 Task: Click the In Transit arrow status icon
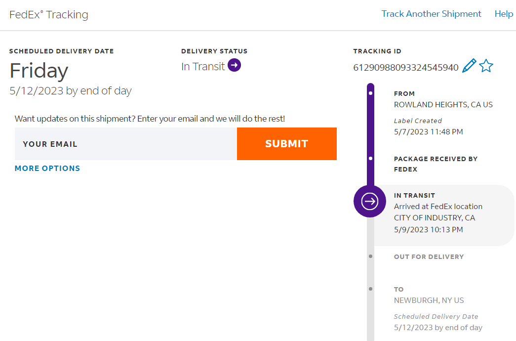click(235, 65)
